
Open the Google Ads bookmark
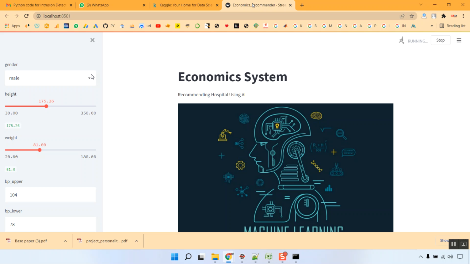[96, 26]
